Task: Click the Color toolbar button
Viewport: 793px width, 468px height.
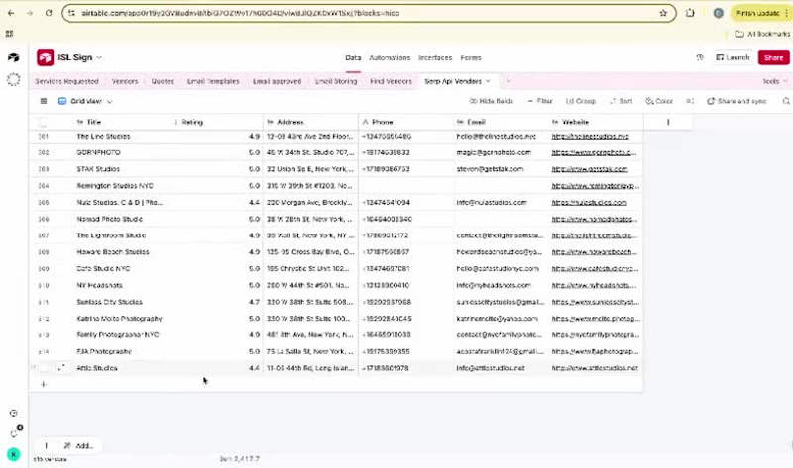Action: (659, 101)
